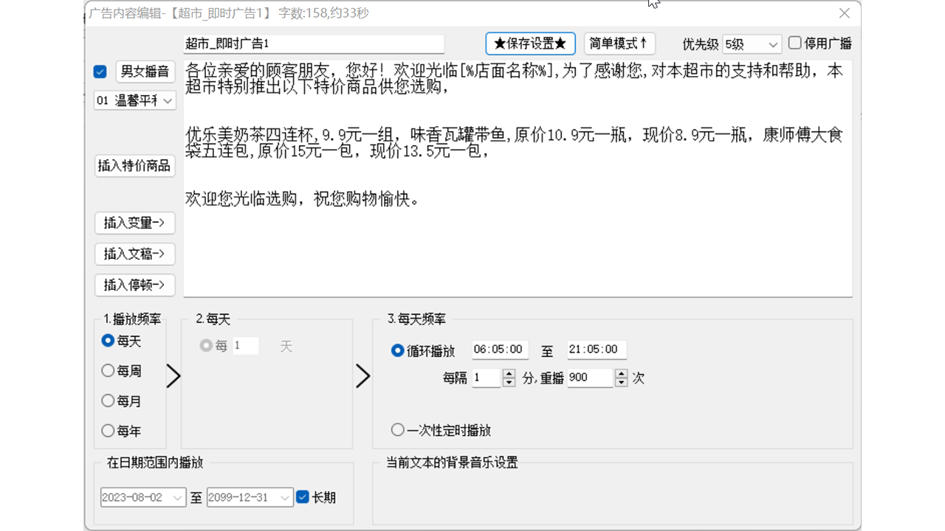This screenshot has height=531, width=945.
Task: Click the ★保存设置★ save button
Action: click(x=530, y=44)
